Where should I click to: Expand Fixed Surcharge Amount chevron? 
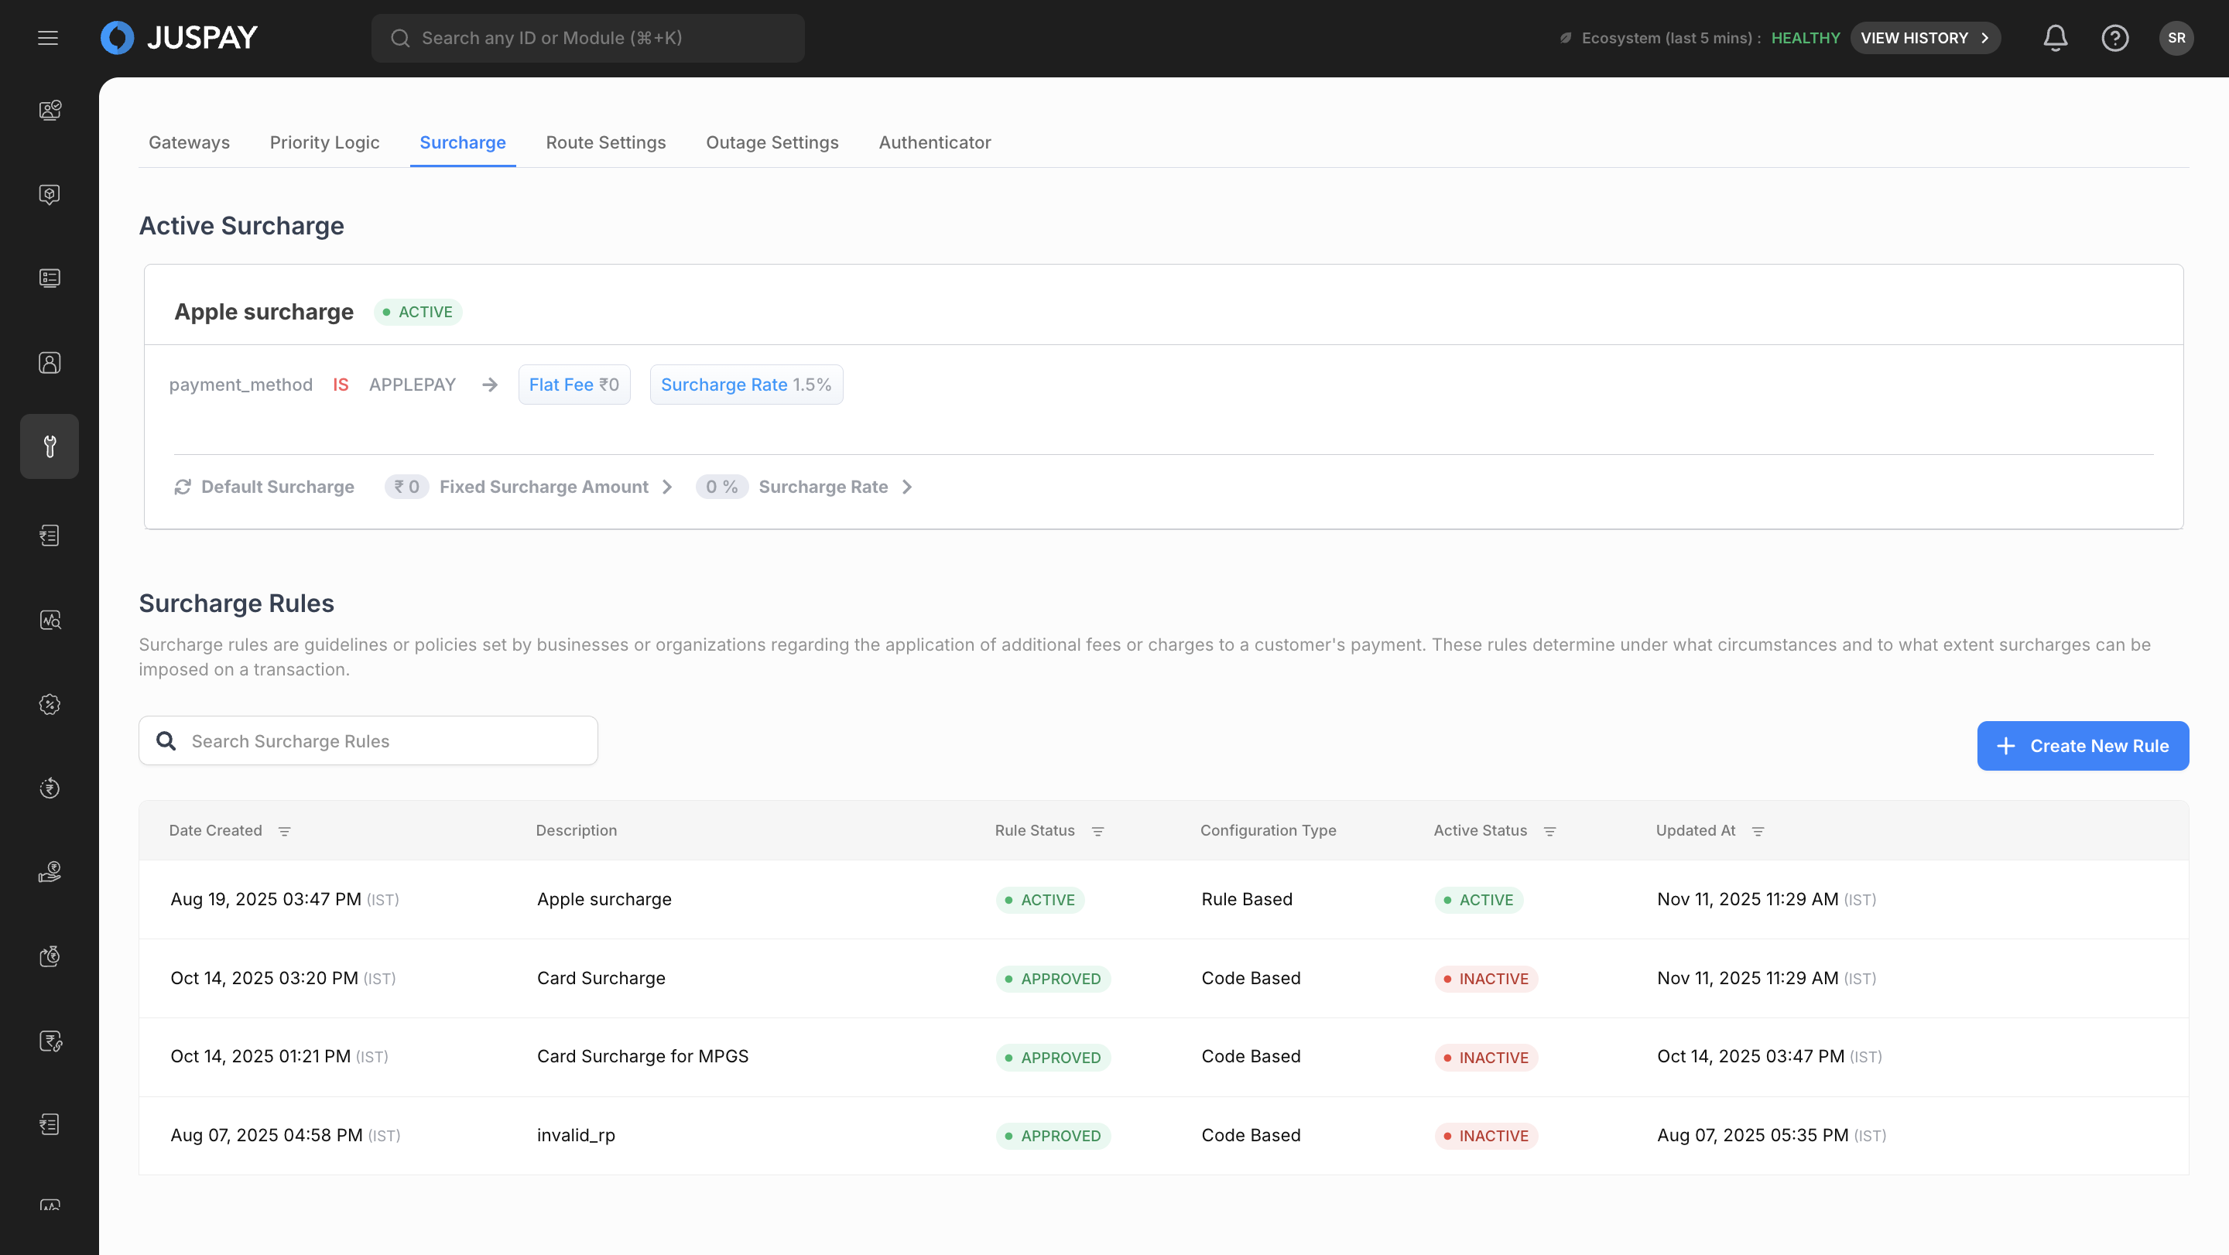click(x=667, y=487)
